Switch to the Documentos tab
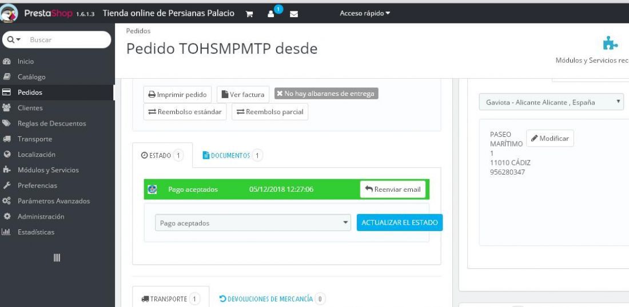This screenshot has height=307, width=629. tap(233, 155)
